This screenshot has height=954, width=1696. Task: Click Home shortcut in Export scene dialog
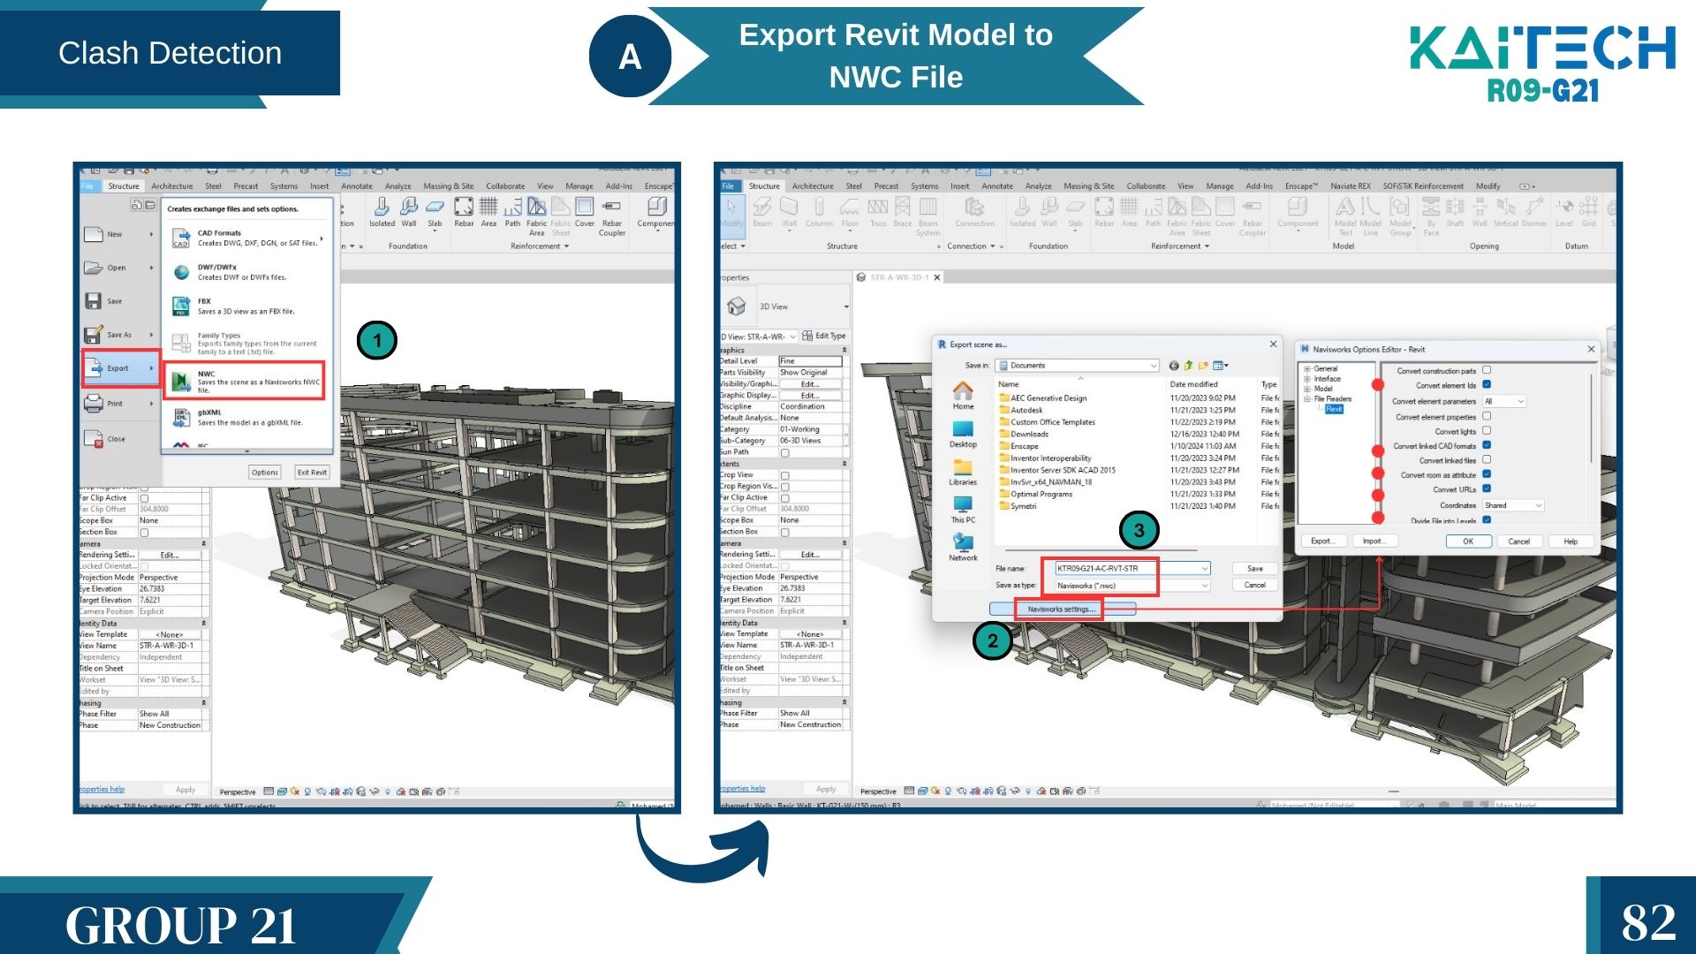pos(963,395)
